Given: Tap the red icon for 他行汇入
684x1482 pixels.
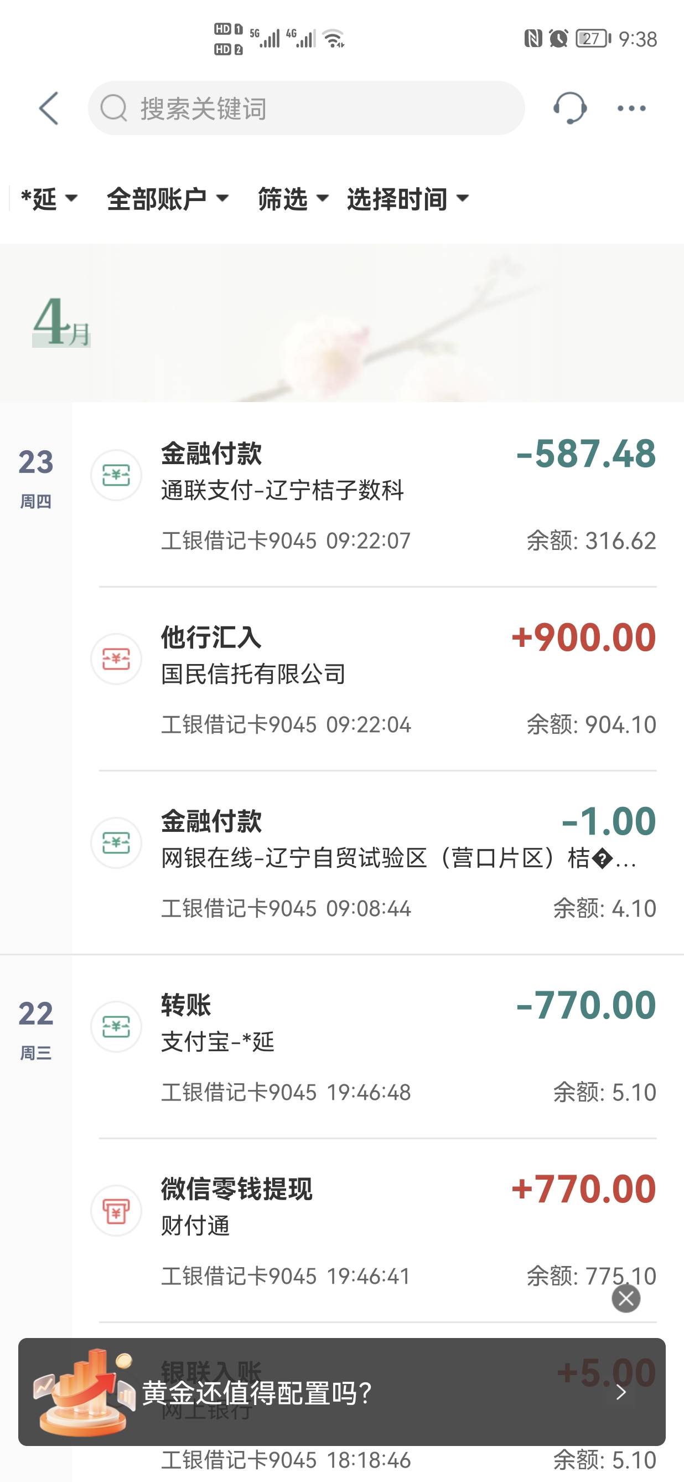Looking at the screenshot, I should click(x=116, y=658).
